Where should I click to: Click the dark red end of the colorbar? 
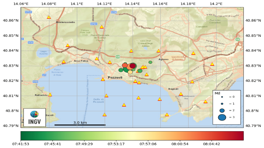(x=242, y=136)
